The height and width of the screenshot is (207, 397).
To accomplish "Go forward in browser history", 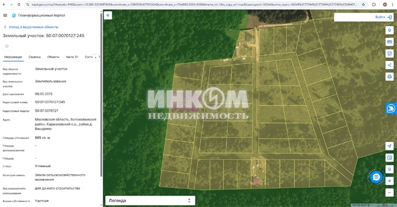I will (11, 4).
